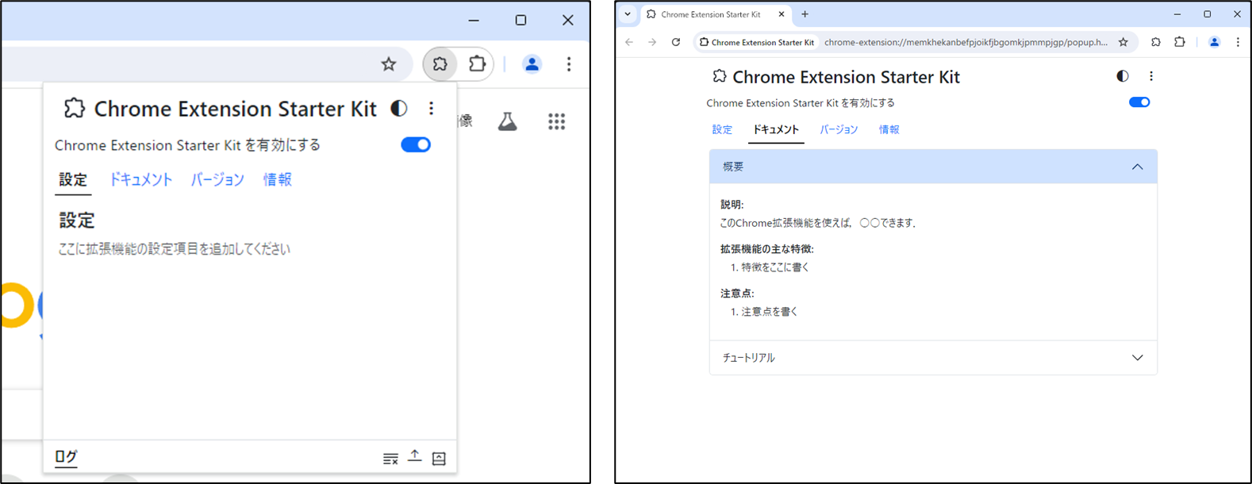Click the clear log icon in popup footer
The width and height of the screenshot is (1252, 484).
tap(390, 459)
